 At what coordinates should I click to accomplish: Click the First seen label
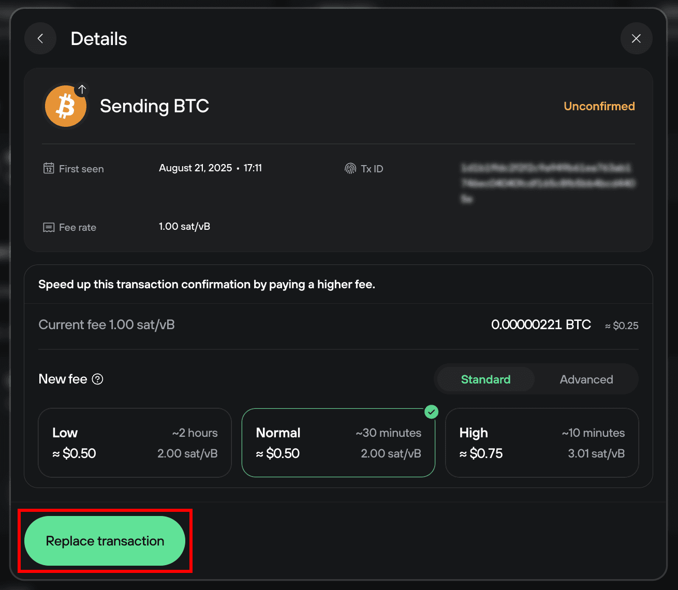pos(81,169)
